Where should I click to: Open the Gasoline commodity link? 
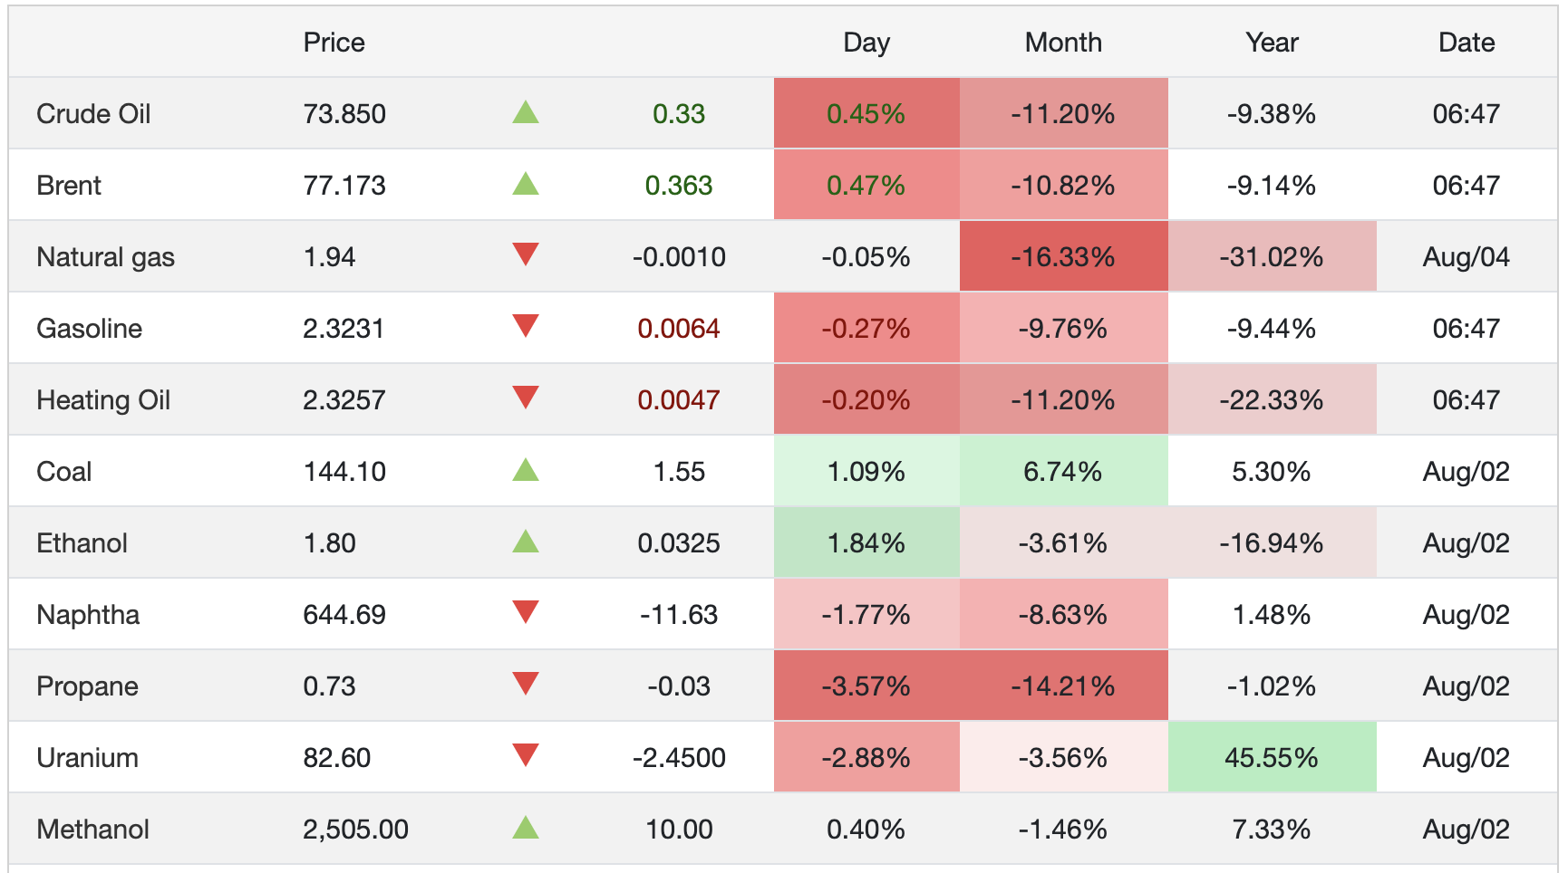(89, 329)
